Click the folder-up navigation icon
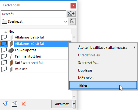The width and height of the screenshot is (138, 110). pos(73,22)
